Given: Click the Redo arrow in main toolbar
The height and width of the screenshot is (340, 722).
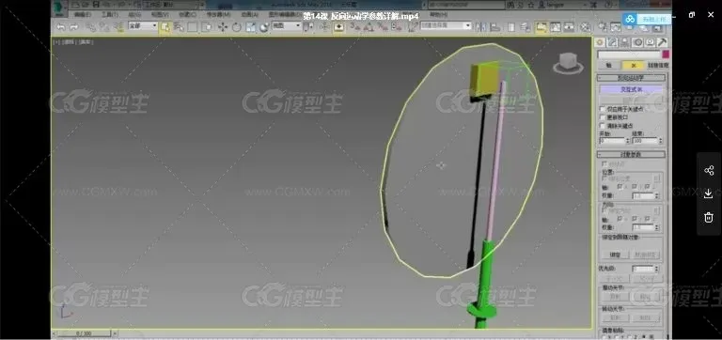Looking at the screenshot, I should point(73,27).
